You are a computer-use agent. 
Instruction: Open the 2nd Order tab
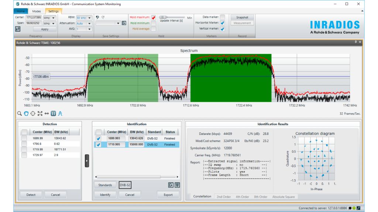pos(224,197)
